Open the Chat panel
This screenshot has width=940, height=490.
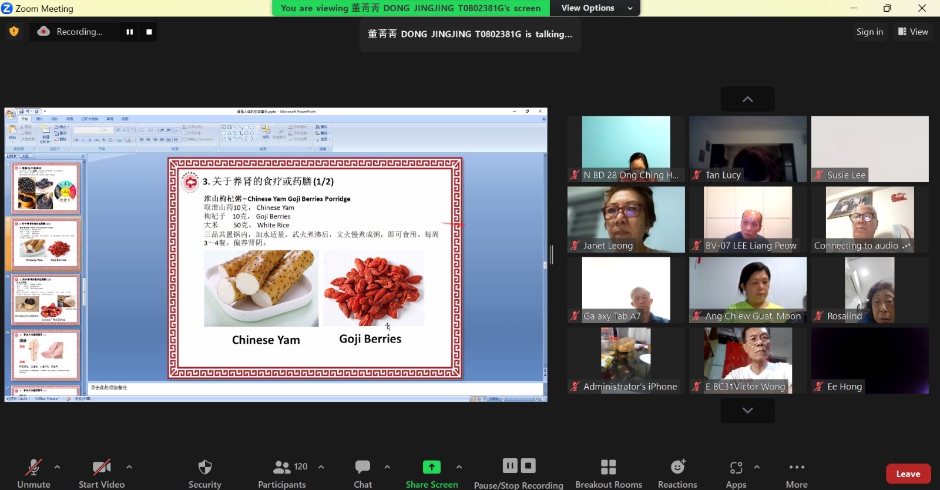tap(362, 468)
